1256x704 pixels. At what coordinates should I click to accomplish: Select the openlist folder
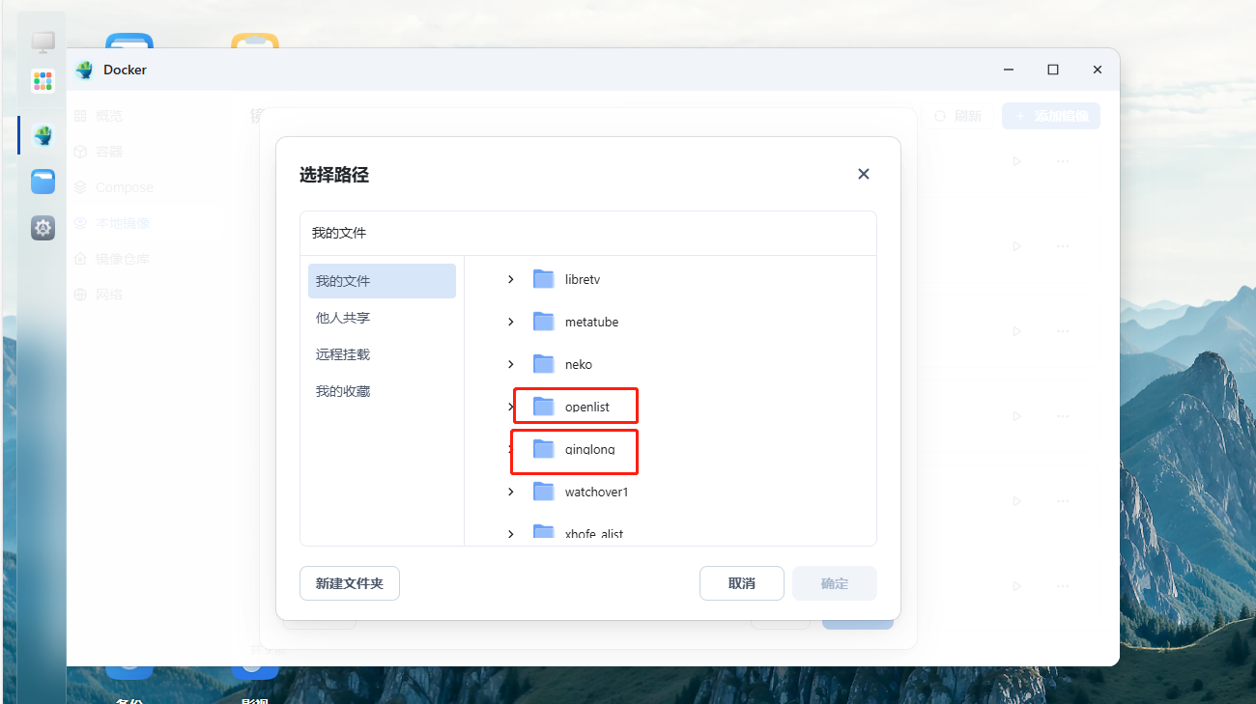point(586,407)
